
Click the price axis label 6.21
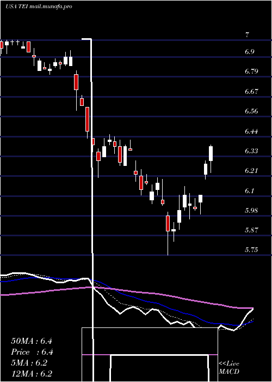[x=251, y=170]
